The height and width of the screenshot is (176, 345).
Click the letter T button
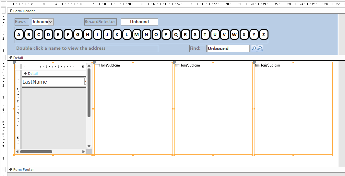coord(205,35)
